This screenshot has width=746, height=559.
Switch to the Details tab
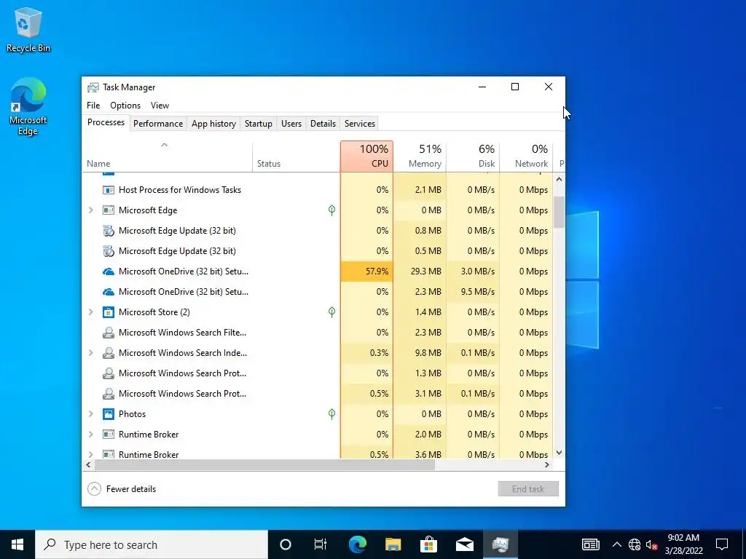coord(323,124)
